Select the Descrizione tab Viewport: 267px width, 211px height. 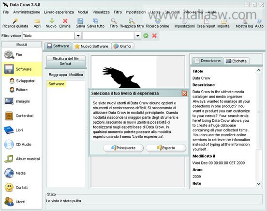tap(208, 61)
